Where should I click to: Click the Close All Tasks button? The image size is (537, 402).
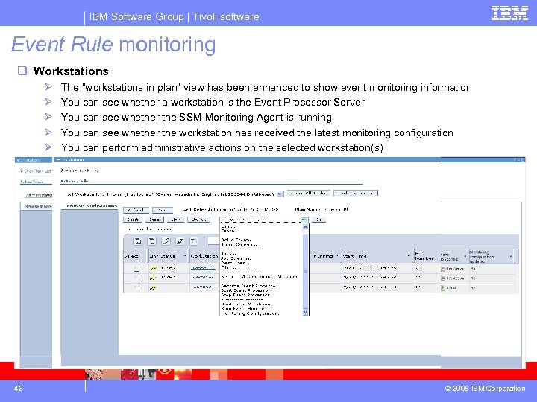coord(309,193)
